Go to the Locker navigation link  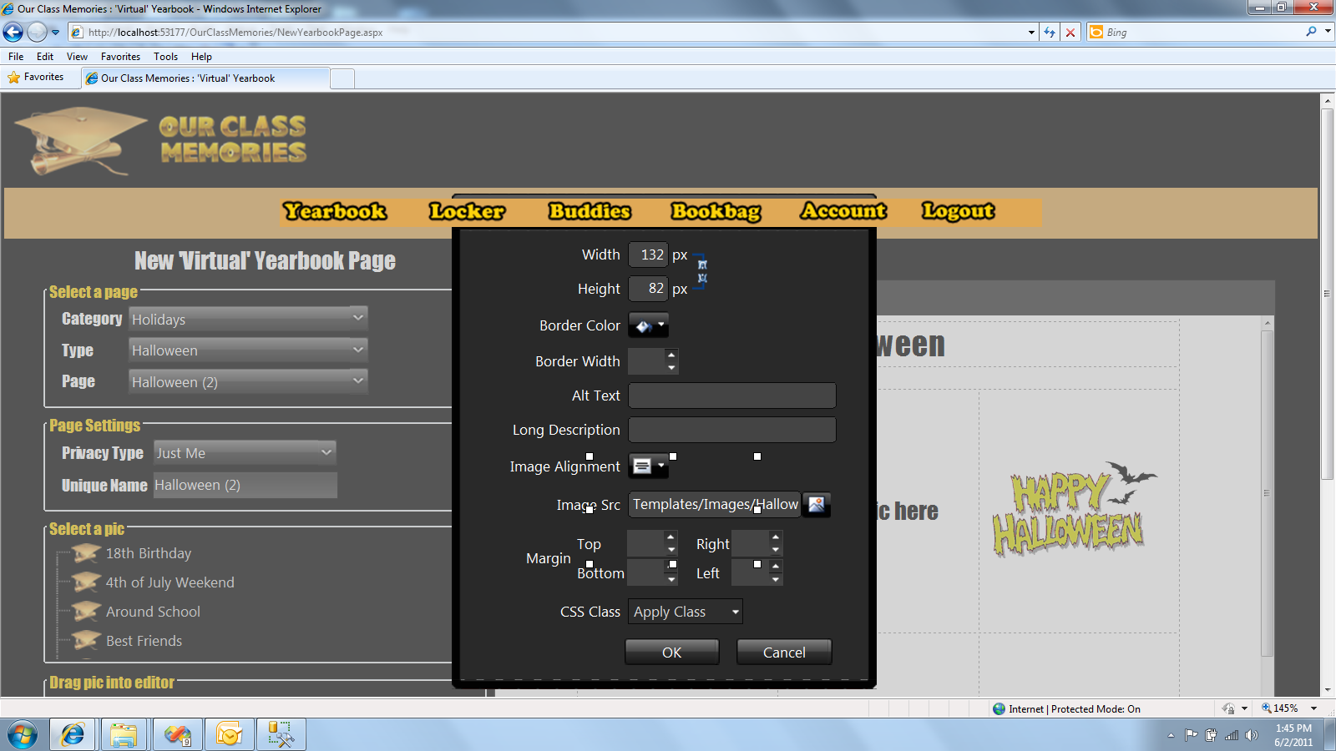[467, 211]
